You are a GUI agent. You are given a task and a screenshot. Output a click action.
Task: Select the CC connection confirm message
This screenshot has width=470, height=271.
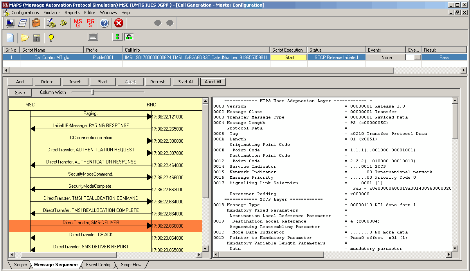91,138
